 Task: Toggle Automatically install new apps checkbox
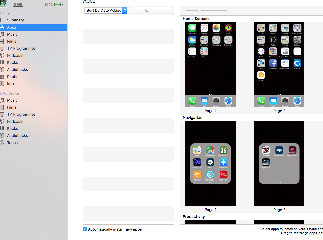[x=85, y=229]
